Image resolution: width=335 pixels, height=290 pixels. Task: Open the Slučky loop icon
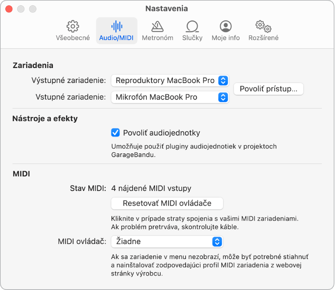point(192,26)
